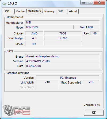Click the Rev. value 00
The image size is (107, 119).
point(95,33)
